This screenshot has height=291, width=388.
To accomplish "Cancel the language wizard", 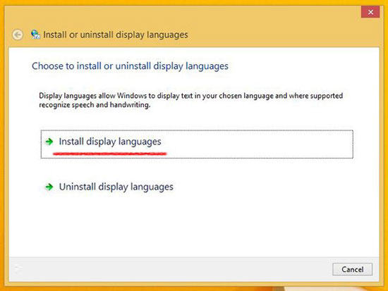I will (x=352, y=269).
